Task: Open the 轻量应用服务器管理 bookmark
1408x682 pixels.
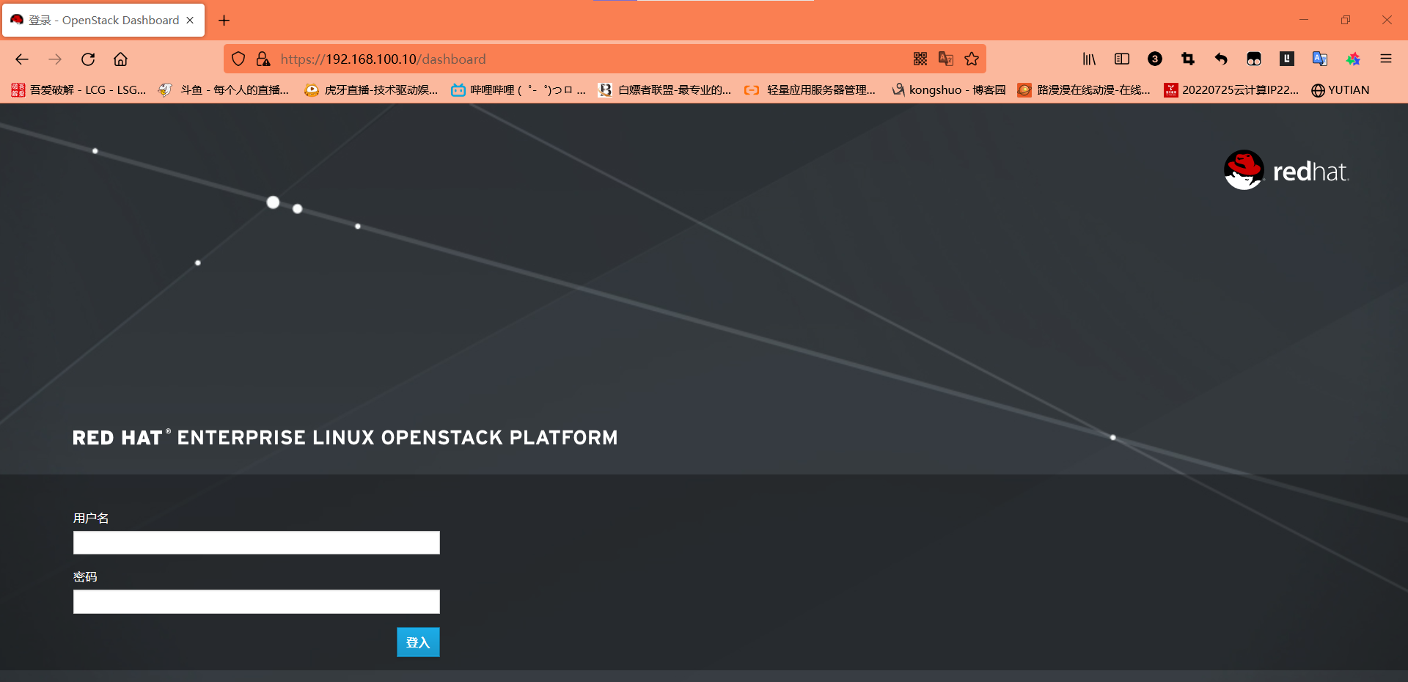Action: click(x=810, y=90)
